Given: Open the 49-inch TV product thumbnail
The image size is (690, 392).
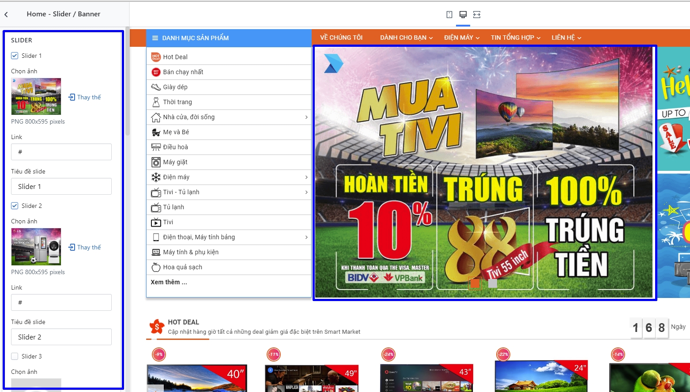Looking at the screenshot, I should pos(312,378).
